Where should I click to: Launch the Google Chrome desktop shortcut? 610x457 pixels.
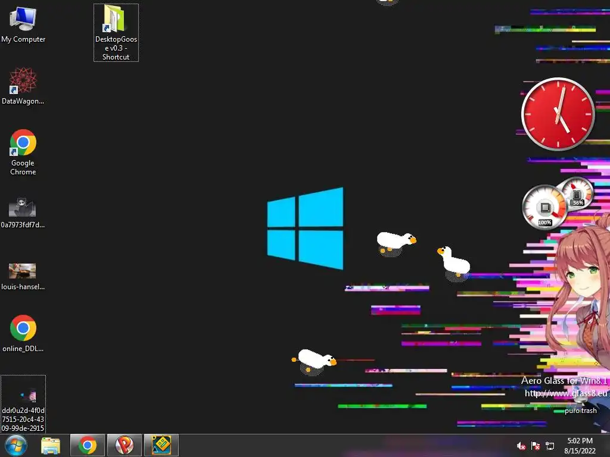(x=23, y=152)
